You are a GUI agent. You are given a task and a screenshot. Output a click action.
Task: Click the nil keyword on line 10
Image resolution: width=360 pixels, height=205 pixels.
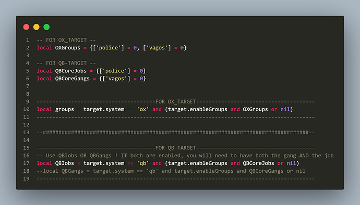[285, 109]
